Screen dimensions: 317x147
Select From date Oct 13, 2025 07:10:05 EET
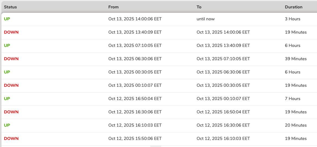[135, 46]
